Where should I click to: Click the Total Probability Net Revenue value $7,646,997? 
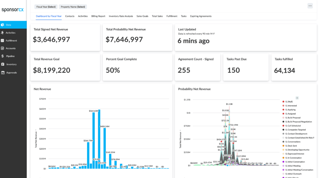point(124,39)
